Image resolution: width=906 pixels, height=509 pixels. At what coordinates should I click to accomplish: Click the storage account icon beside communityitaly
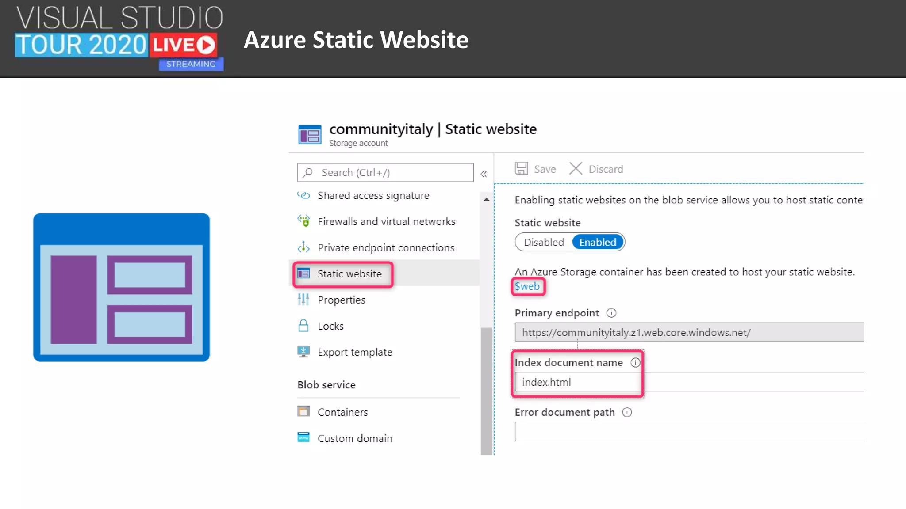(x=310, y=135)
